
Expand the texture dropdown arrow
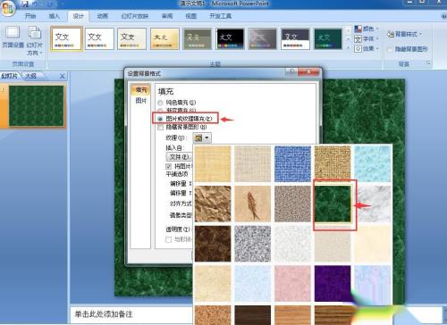pyautogui.click(x=207, y=137)
